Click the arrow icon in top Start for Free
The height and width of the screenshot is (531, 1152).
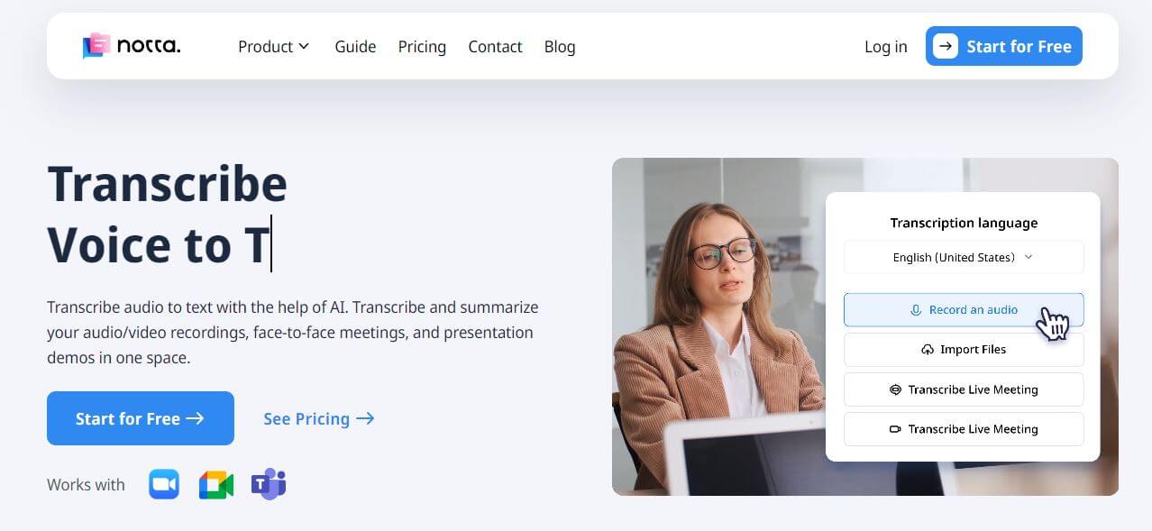coord(946,46)
